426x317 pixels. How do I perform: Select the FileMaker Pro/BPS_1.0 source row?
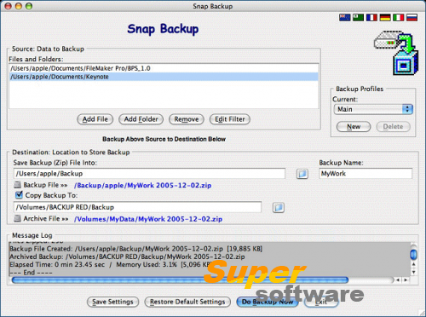pyautogui.click(x=164, y=68)
